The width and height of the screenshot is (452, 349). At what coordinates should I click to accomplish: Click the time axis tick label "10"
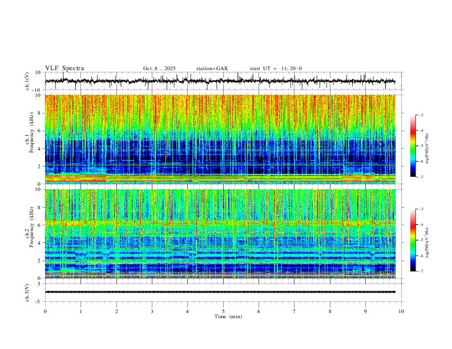(401, 311)
